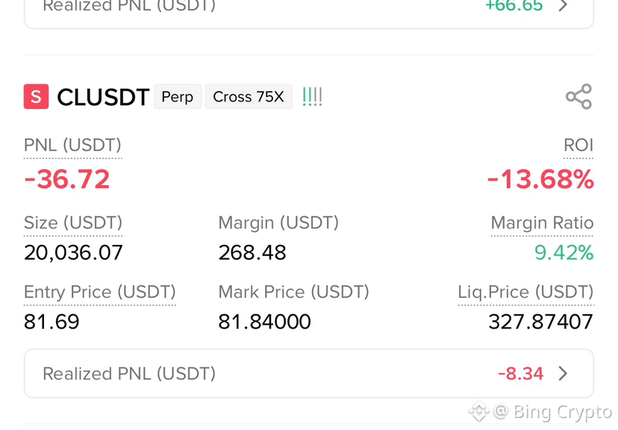Image resolution: width=618 pixels, height=430 pixels.
Task: Tap the Size (USDT) label
Action: (73, 222)
